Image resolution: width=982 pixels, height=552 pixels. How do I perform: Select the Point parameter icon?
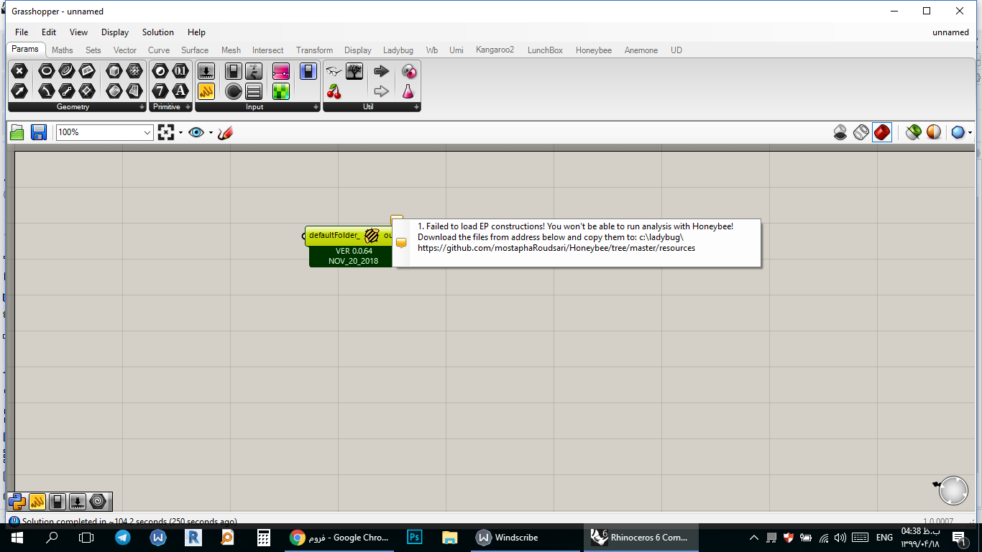(19, 70)
